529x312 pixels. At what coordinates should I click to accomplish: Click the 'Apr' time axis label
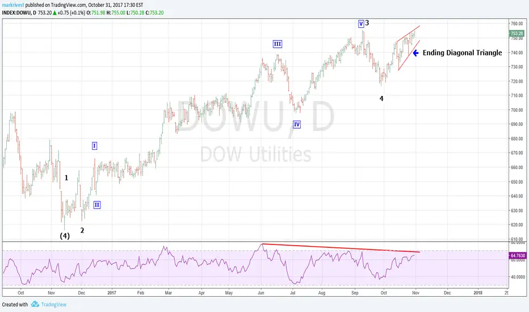(x=201, y=293)
